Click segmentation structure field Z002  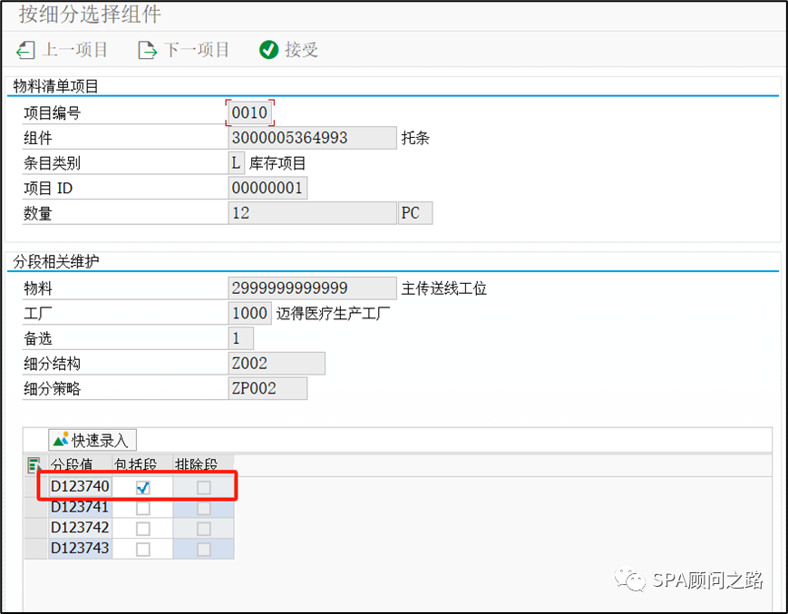pyautogui.click(x=277, y=364)
